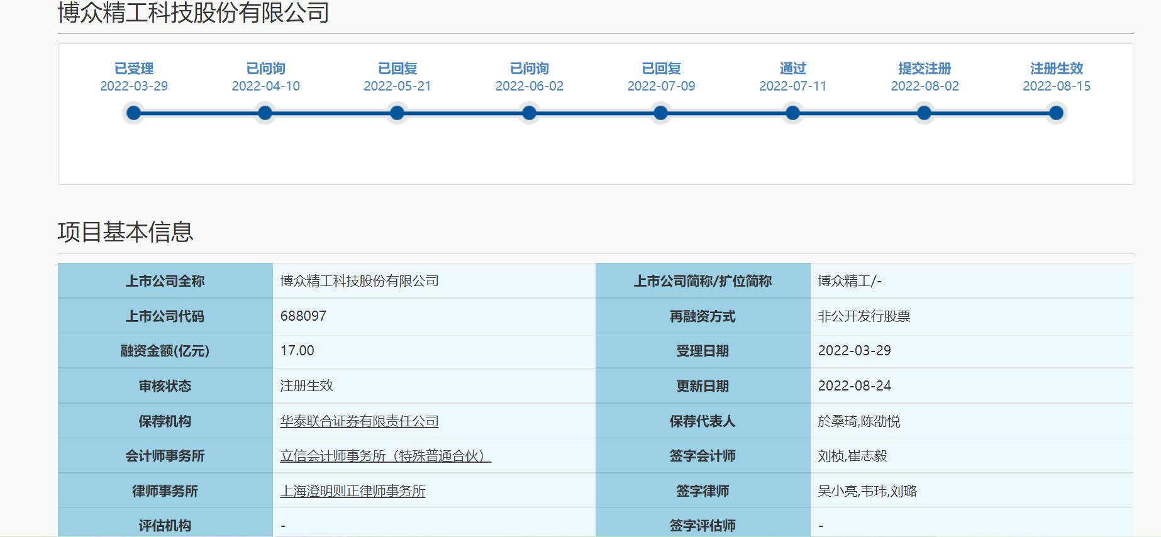The height and width of the screenshot is (537, 1161).
Task: Click the 通过 timeline dot
Action: coord(792,113)
